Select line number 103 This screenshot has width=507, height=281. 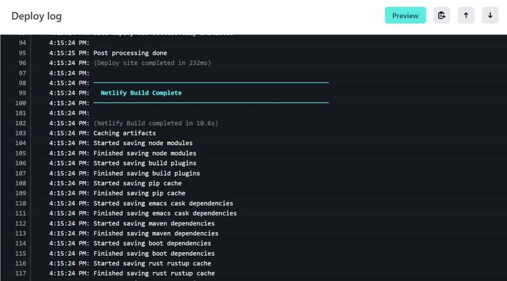pyautogui.click(x=21, y=133)
